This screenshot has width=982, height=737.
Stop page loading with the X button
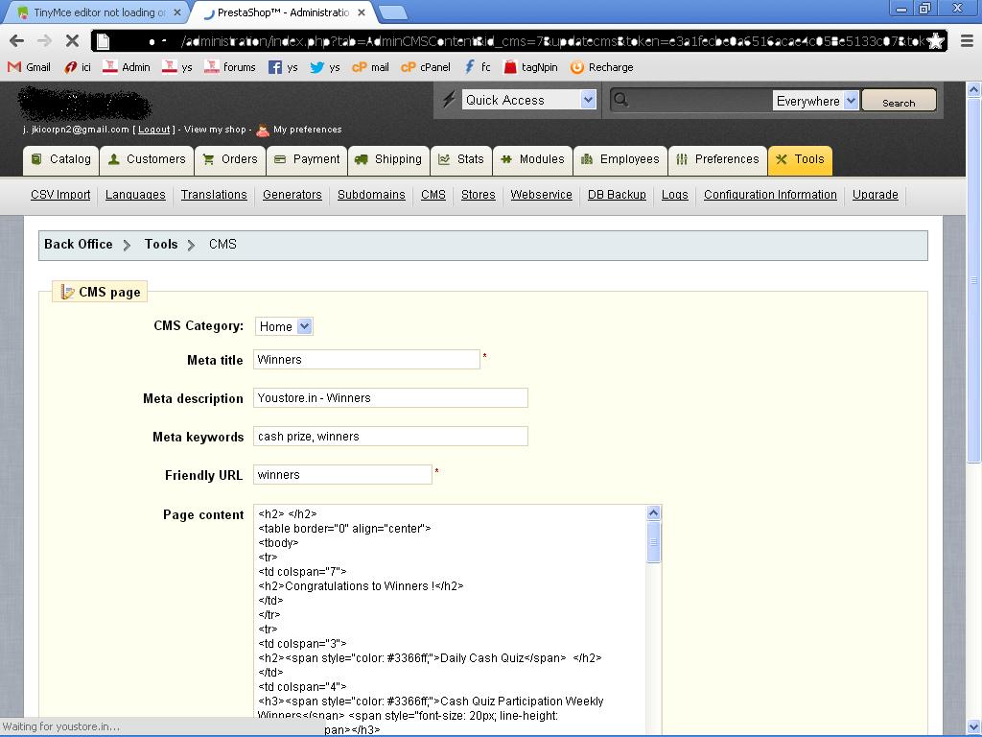(x=72, y=40)
